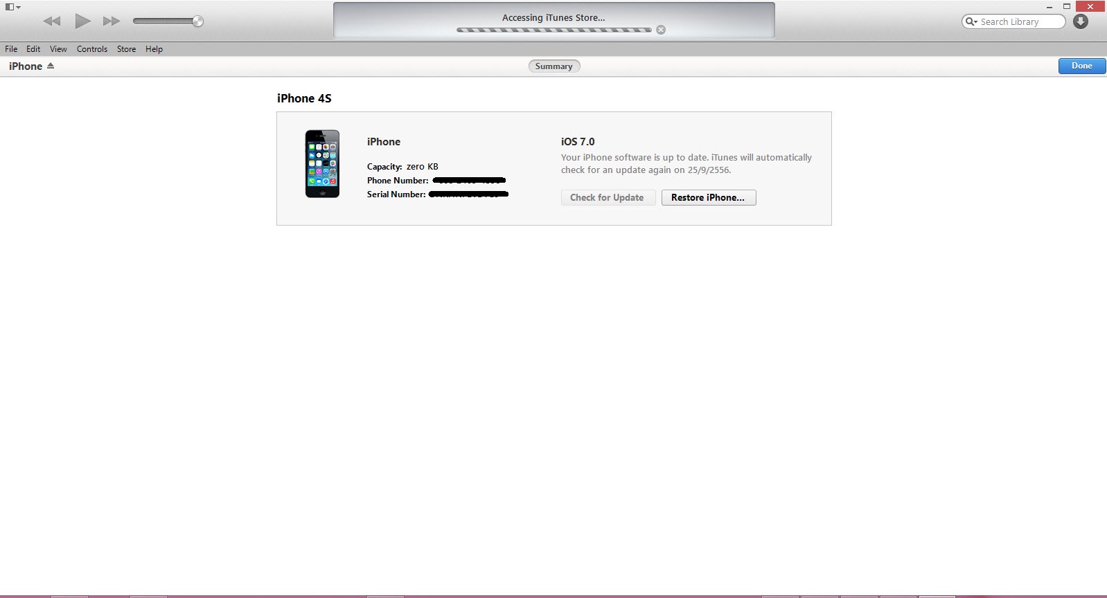Open the Controls menu
The width and height of the screenshot is (1107, 598).
tap(92, 49)
